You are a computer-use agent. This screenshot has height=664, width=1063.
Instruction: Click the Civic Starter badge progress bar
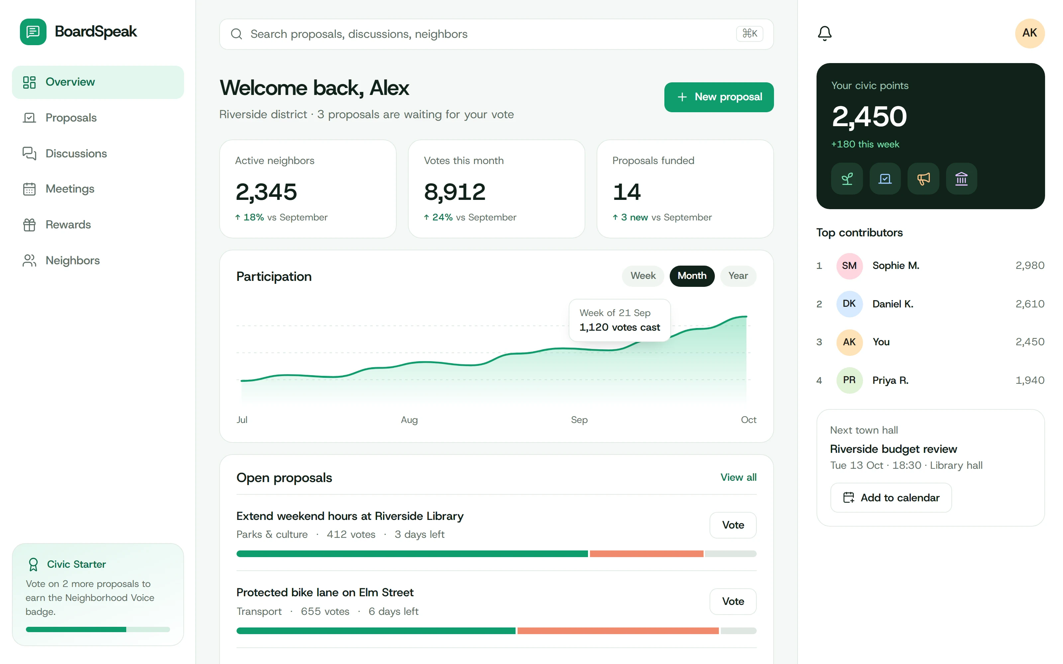[x=98, y=629]
